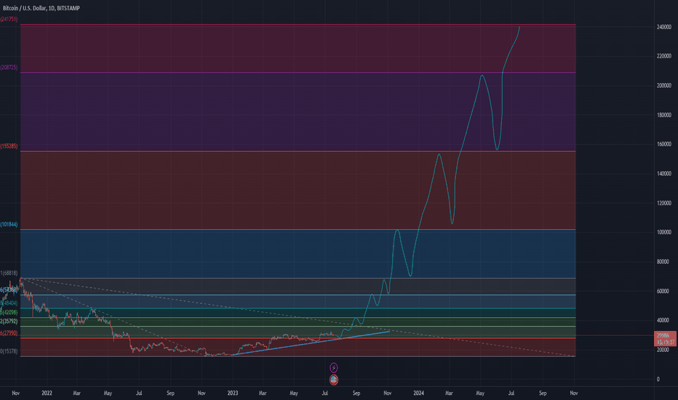This screenshot has height=400, width=678.
Task: Click the (35792) Fibonacci level label
Action: click(9, 321)
